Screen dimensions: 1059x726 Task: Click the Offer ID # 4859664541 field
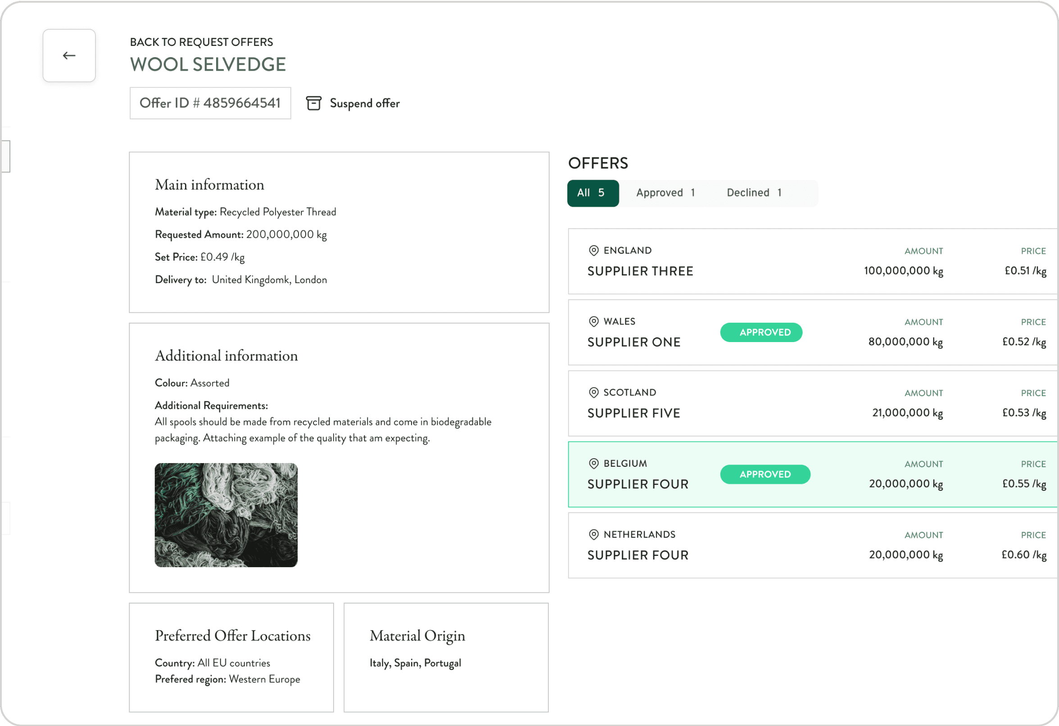(210, 104)
